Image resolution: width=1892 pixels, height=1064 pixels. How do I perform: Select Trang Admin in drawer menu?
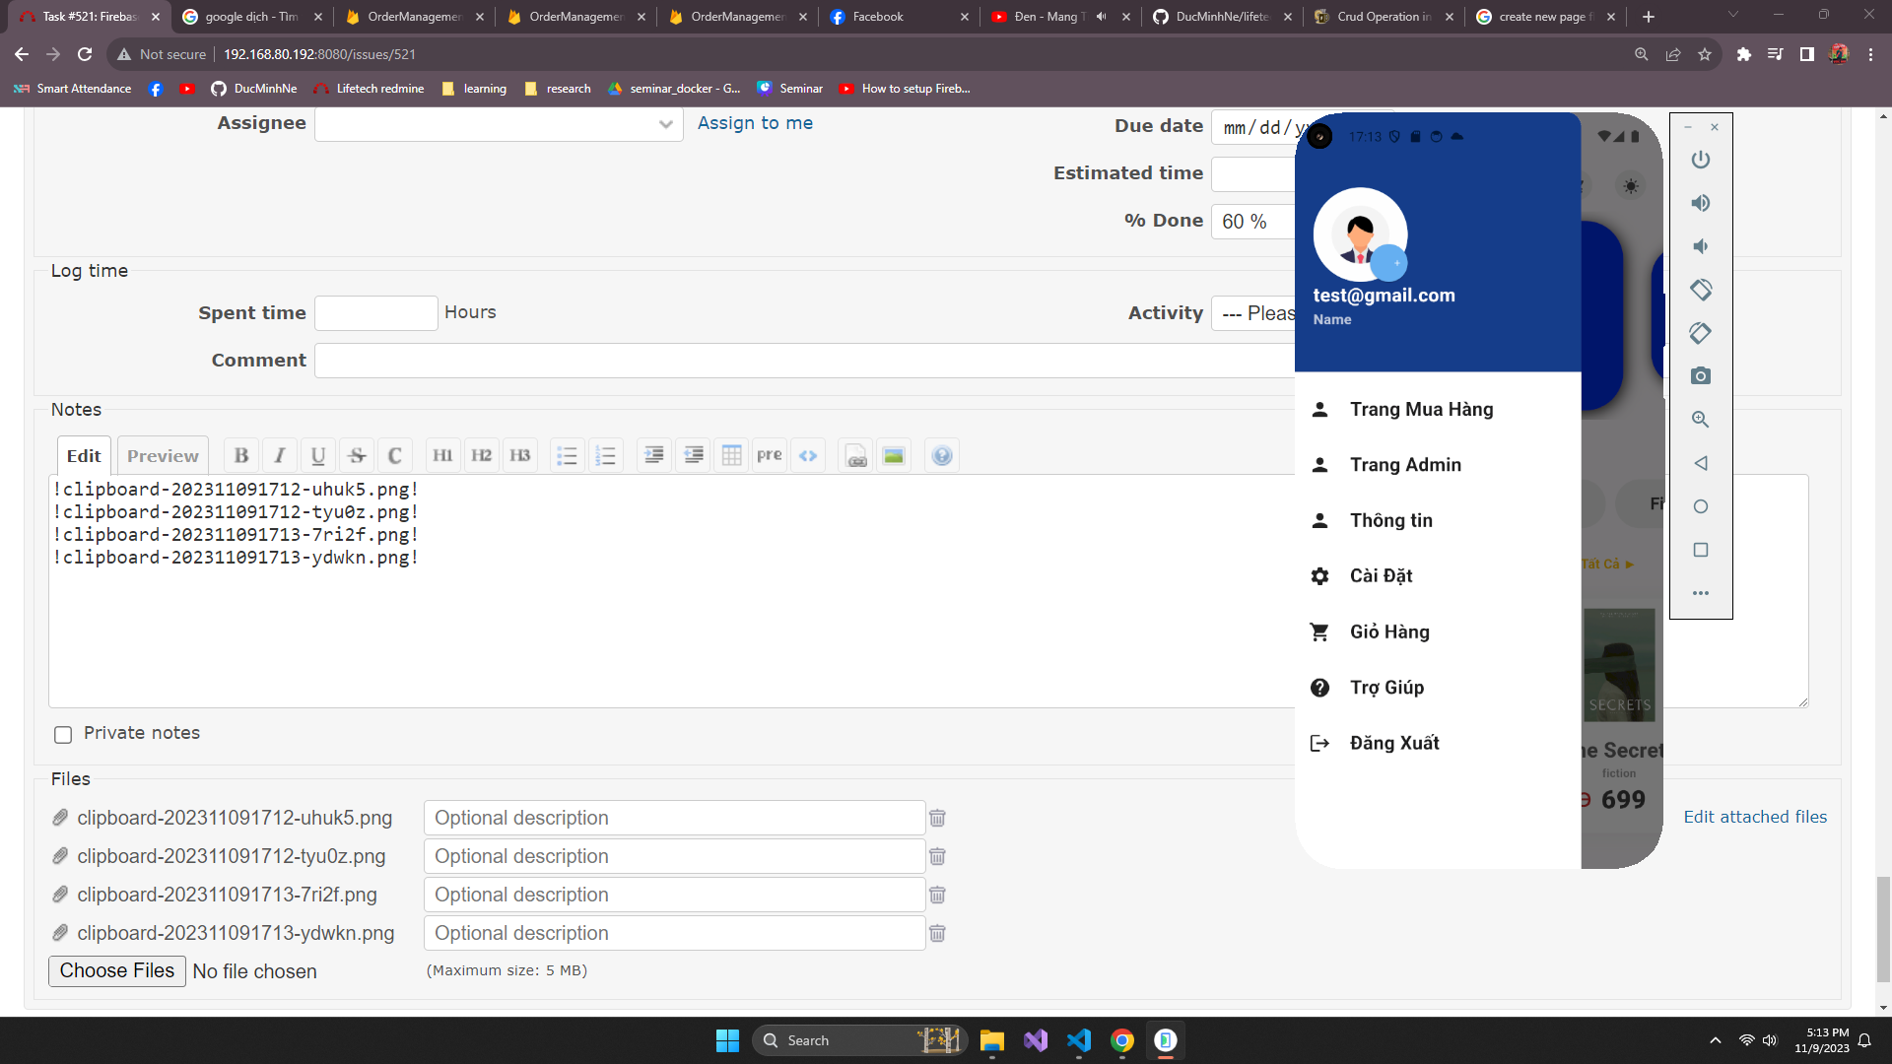tap(1405, 465)
